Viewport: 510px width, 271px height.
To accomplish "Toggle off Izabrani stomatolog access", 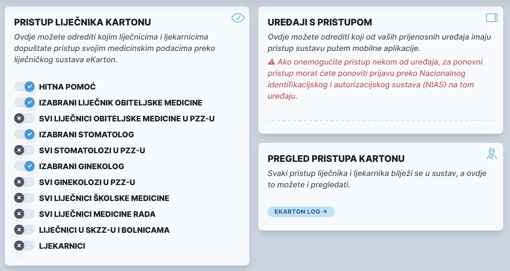I will pyautogui.click(x=25, y=134).
